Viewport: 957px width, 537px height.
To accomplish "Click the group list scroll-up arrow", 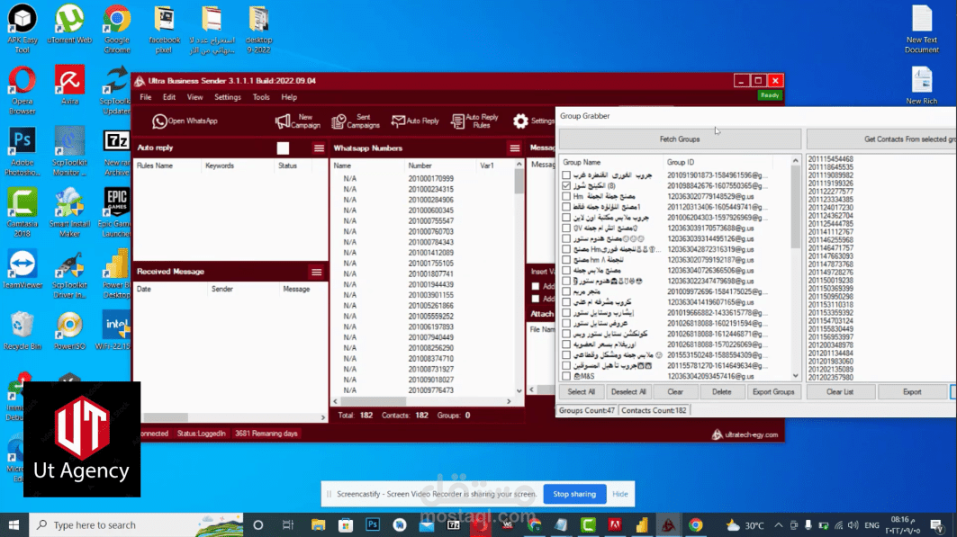I will click(x=795, y=161).
